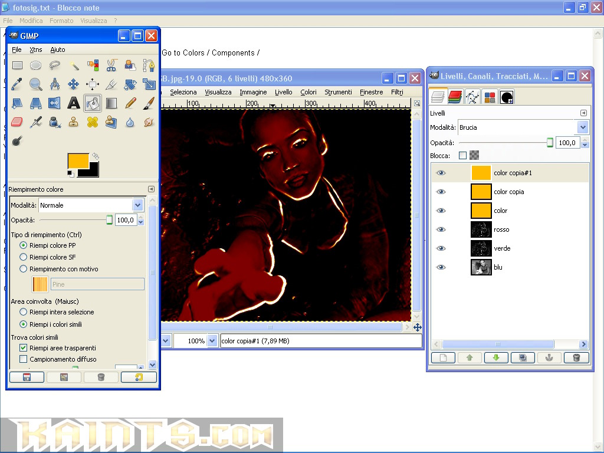
Task: Create a new layer button
Action: tap(443, 358)
